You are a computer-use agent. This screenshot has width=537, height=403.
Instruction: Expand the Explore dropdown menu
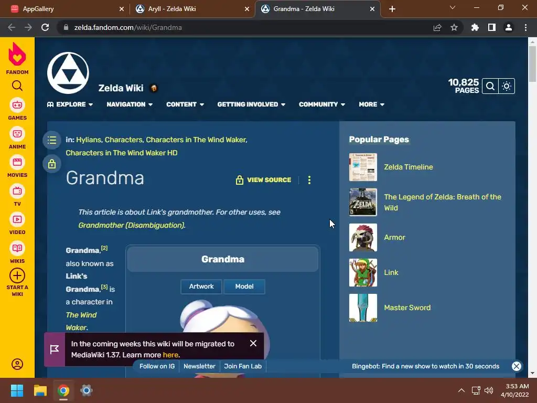click(70, 104)
